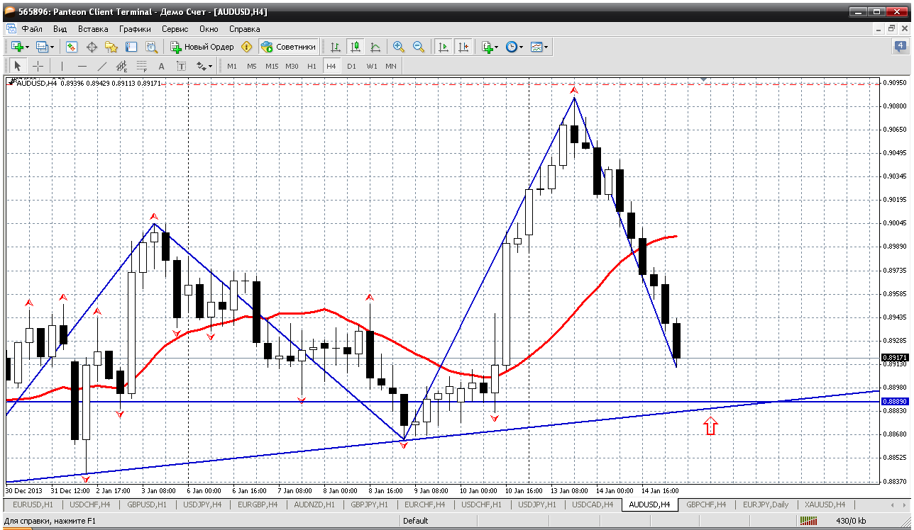Viewport: 914px width, 530px height.
Task: Toggle chart auto scroll
Action: tap(444, 47)
